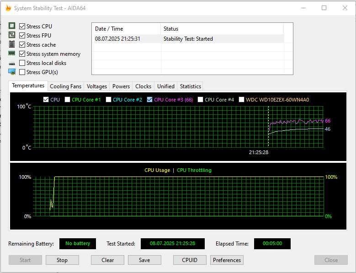Show CPU Core #4 in temperature graph
This screenshot has width=356, height=273.
[200, 100]
